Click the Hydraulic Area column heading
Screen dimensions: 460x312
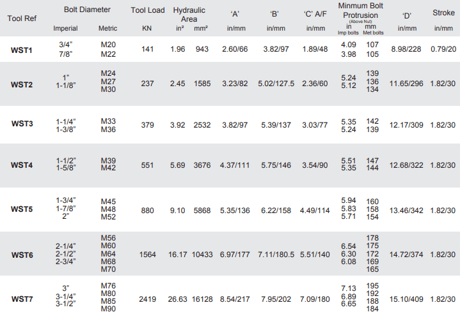(x=189, y=15)
